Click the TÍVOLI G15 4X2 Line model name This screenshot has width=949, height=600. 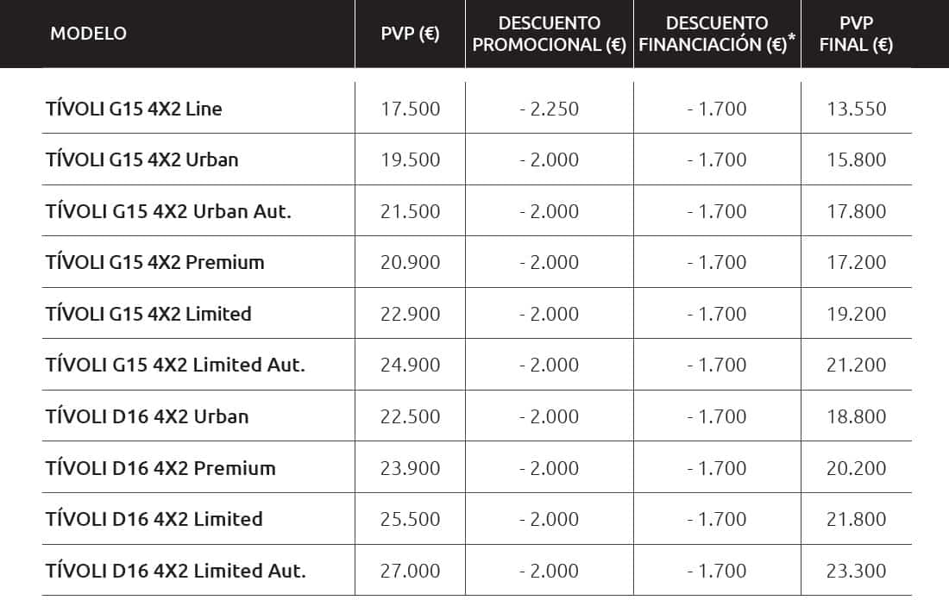tap(134, 109)
